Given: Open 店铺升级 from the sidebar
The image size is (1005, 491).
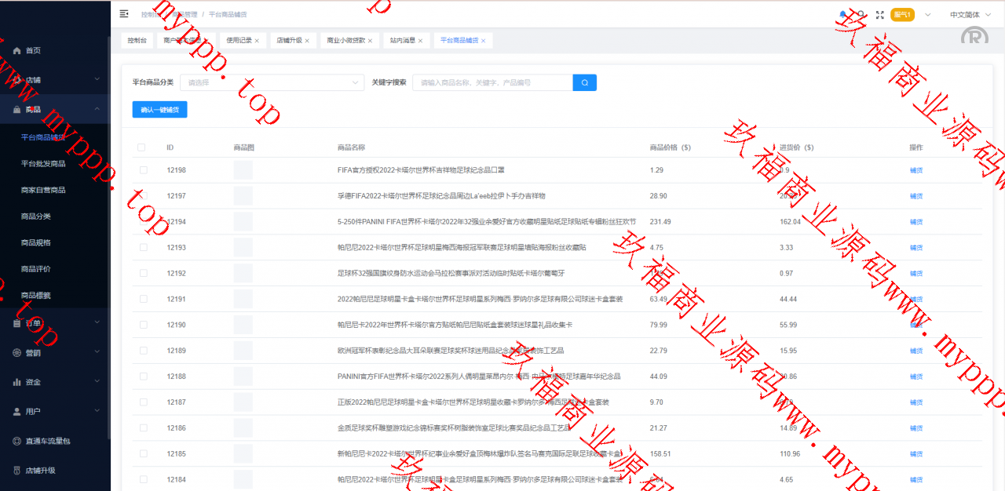Looking at the screenshot, I should (x=40, y=471).
